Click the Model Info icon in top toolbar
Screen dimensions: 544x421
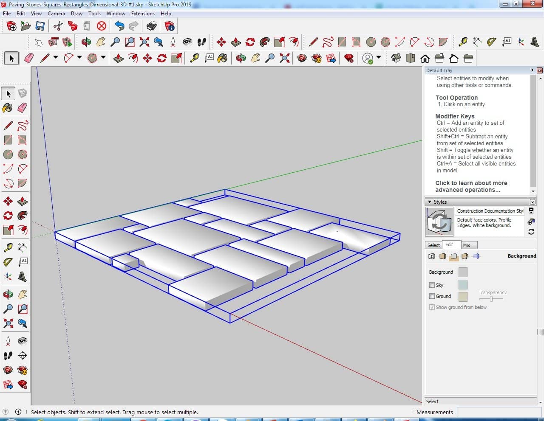pos(170,26)
